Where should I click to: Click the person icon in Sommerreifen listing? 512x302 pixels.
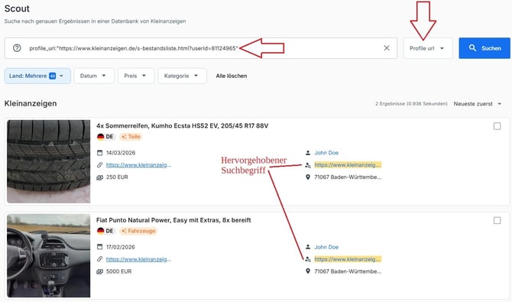(x=308, y=153)
